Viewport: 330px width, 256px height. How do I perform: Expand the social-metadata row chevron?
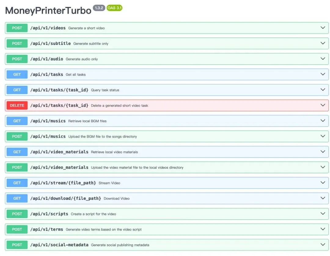[x=323, y=245]
